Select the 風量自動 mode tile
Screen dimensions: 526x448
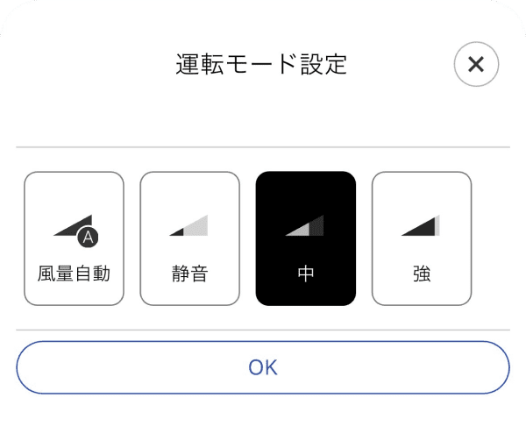[74, 238]
